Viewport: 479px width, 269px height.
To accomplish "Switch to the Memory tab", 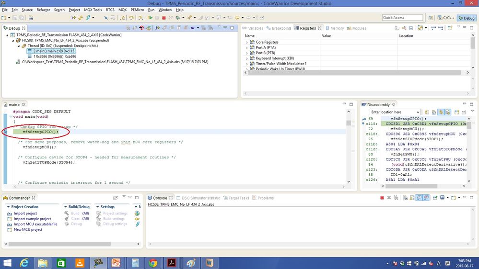I will (335, 28).
